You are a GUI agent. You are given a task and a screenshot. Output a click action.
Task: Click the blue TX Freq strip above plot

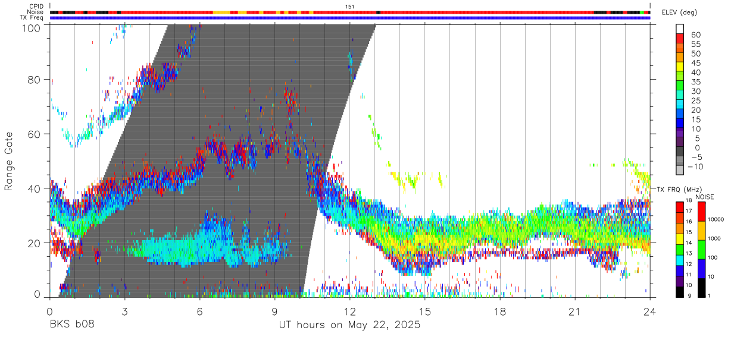(350, 18)
